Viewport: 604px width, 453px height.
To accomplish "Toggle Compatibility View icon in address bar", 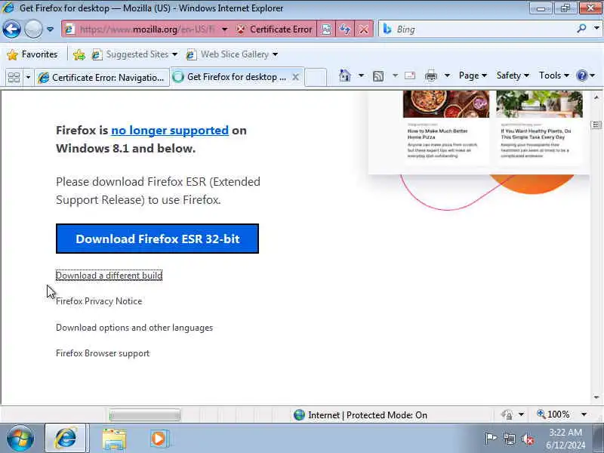I will pos(326,29).
